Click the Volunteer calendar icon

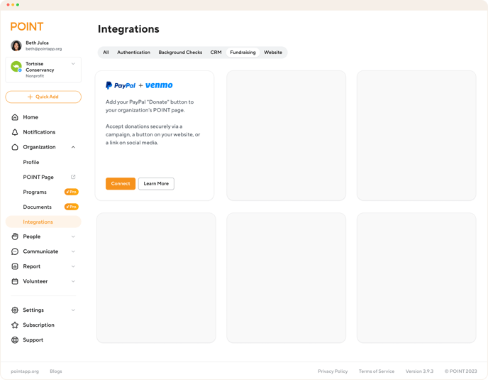click(15, 281)
